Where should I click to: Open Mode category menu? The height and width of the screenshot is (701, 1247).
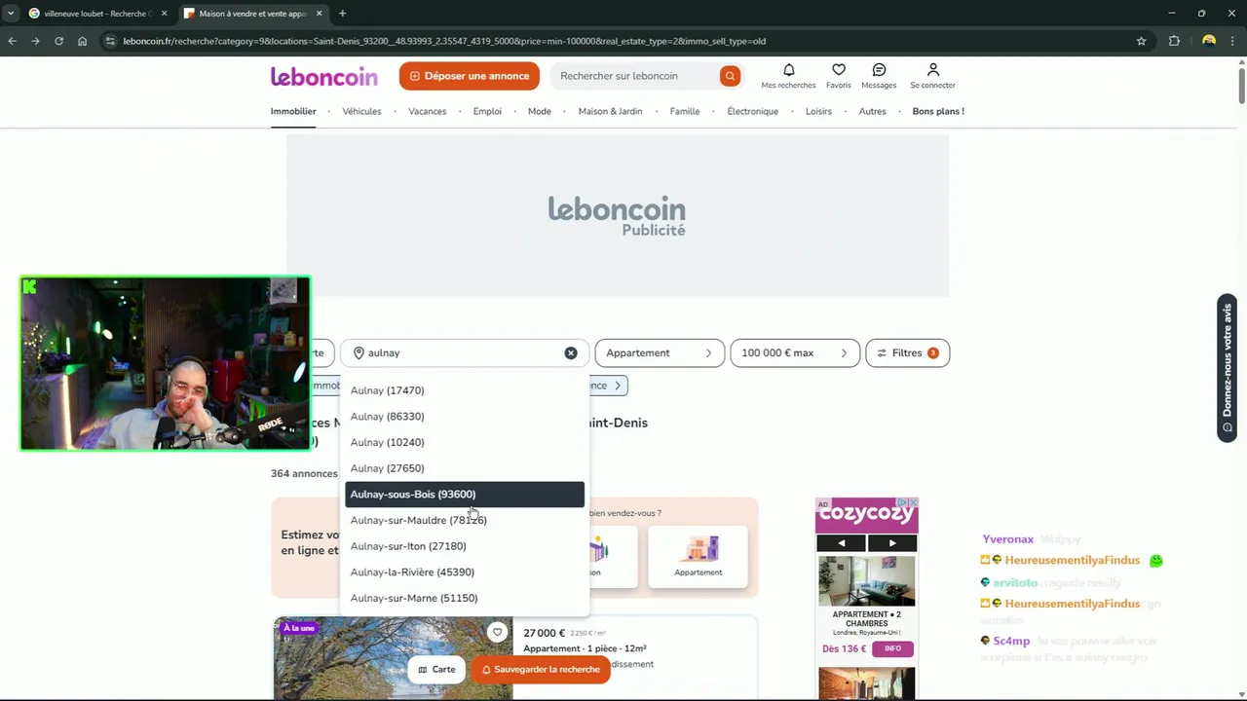coord(540,111)
